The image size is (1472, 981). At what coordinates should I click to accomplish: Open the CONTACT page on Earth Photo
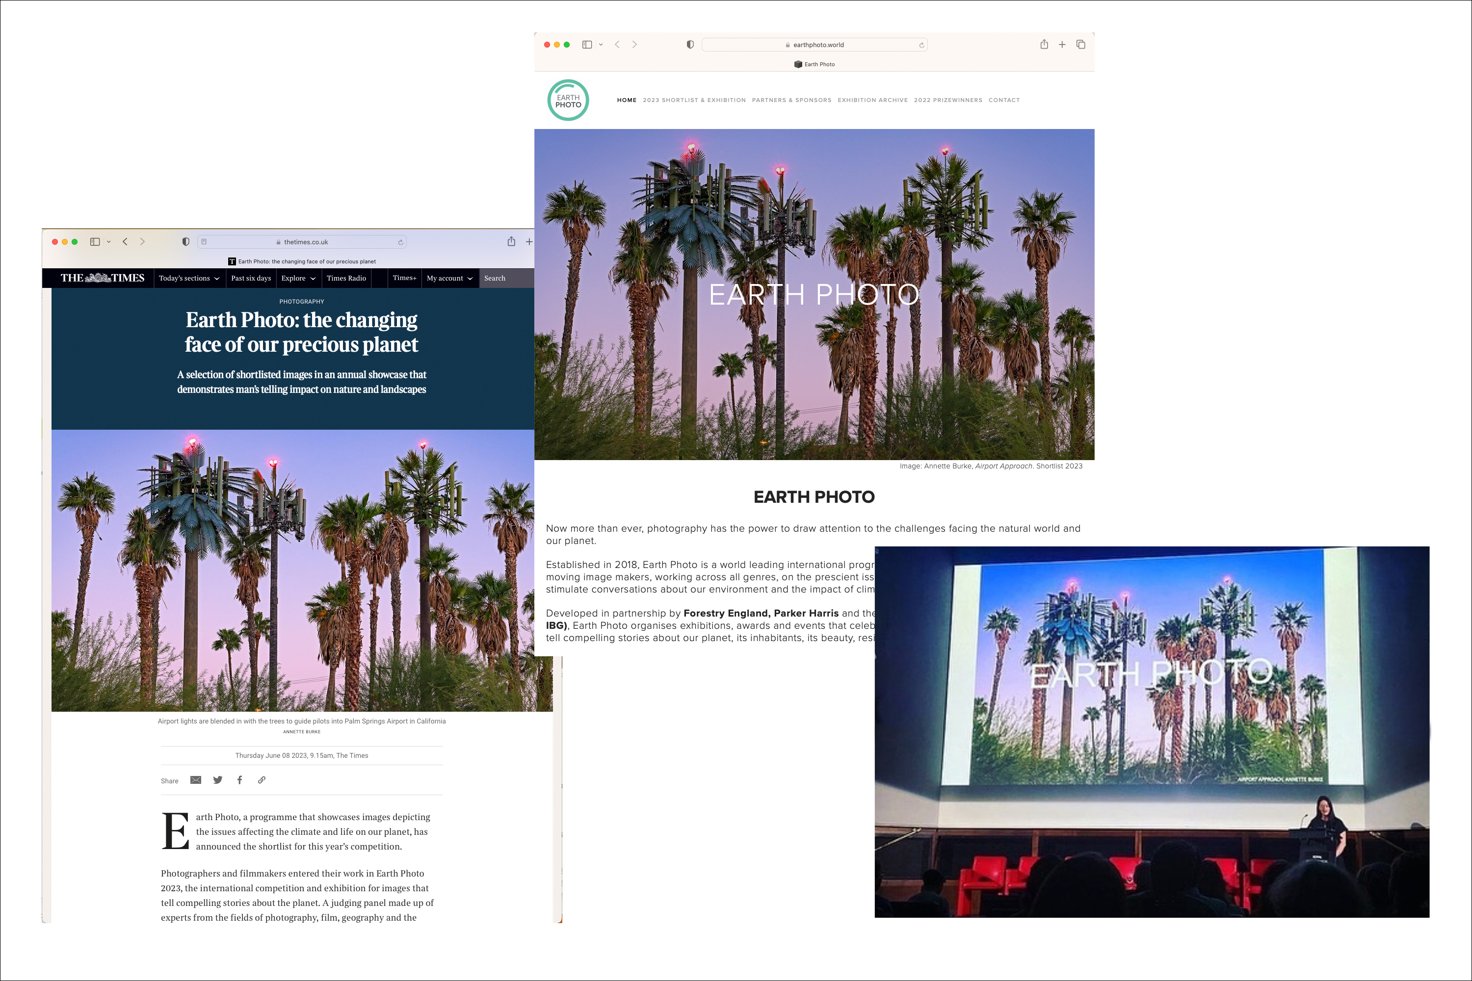tap(1003, 100)
